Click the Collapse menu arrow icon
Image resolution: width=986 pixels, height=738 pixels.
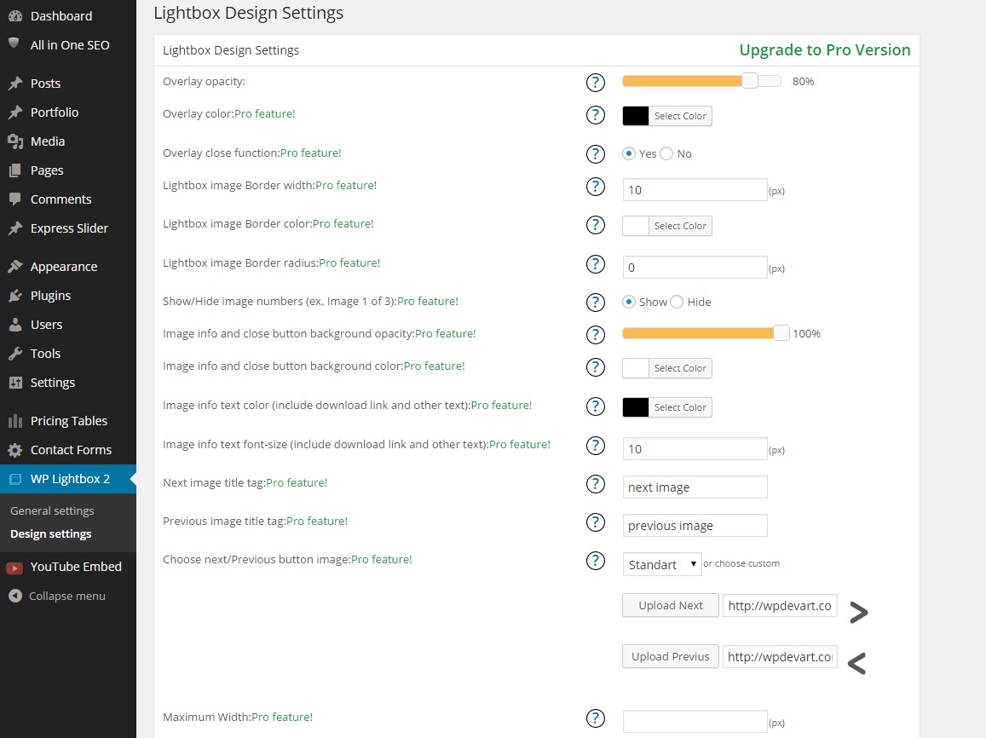(15, 596)
